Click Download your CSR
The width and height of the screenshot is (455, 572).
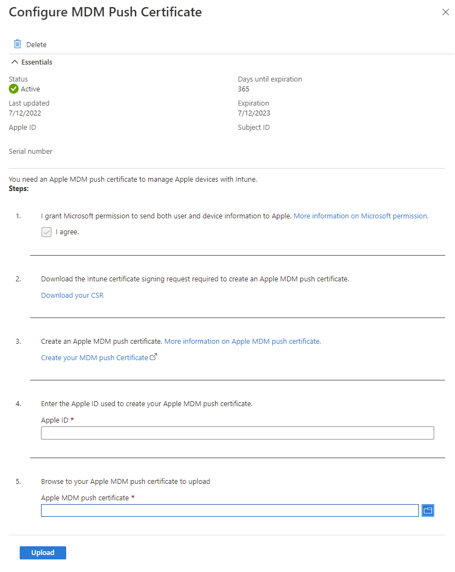tap(72, 295)
